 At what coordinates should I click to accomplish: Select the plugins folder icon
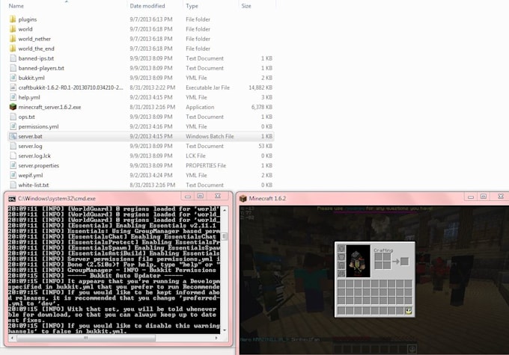point(13,19)
